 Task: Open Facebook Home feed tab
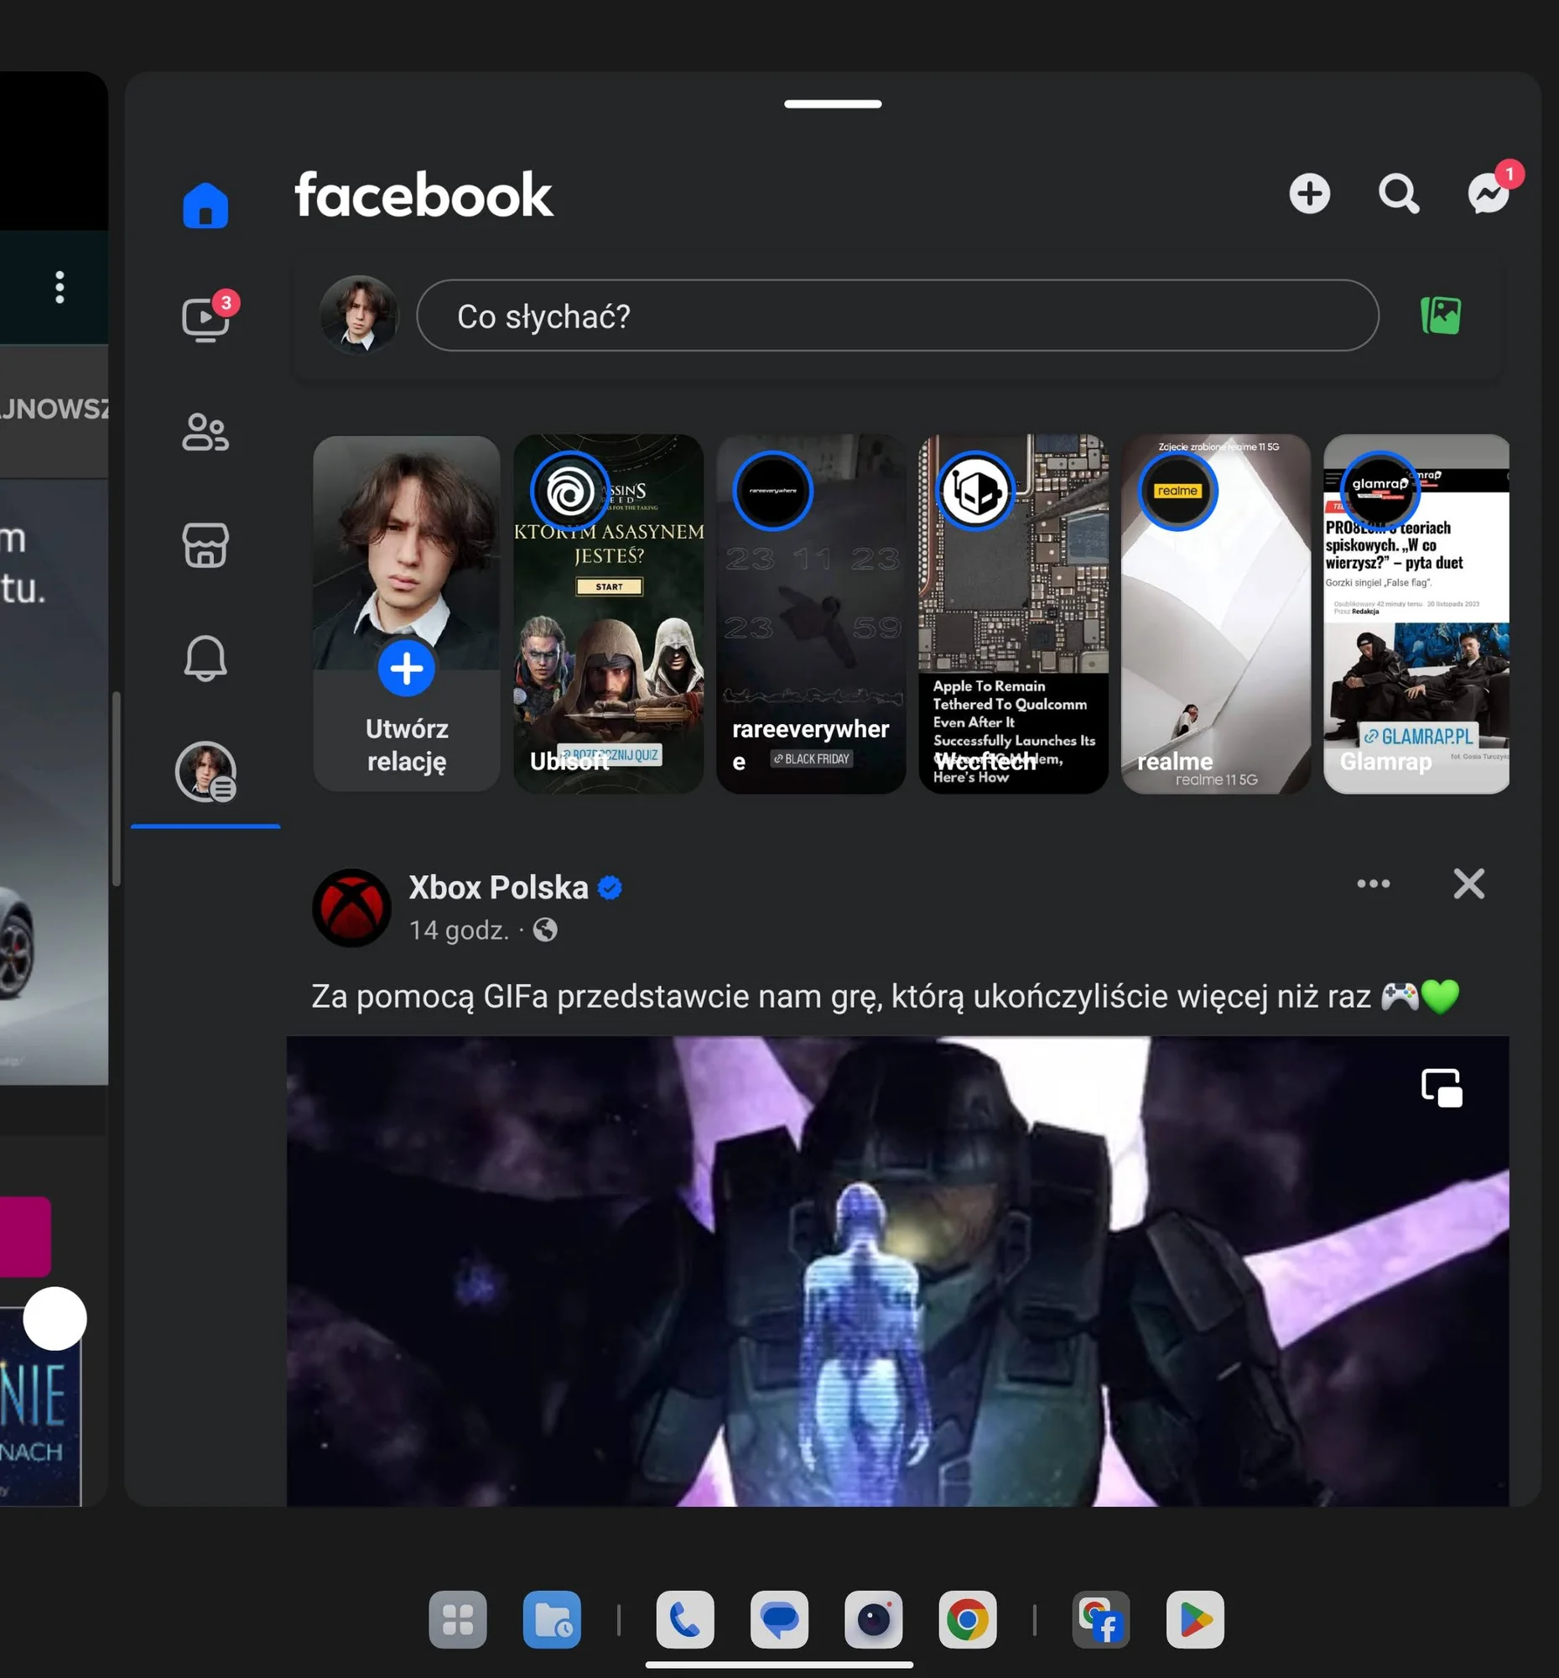205,205
